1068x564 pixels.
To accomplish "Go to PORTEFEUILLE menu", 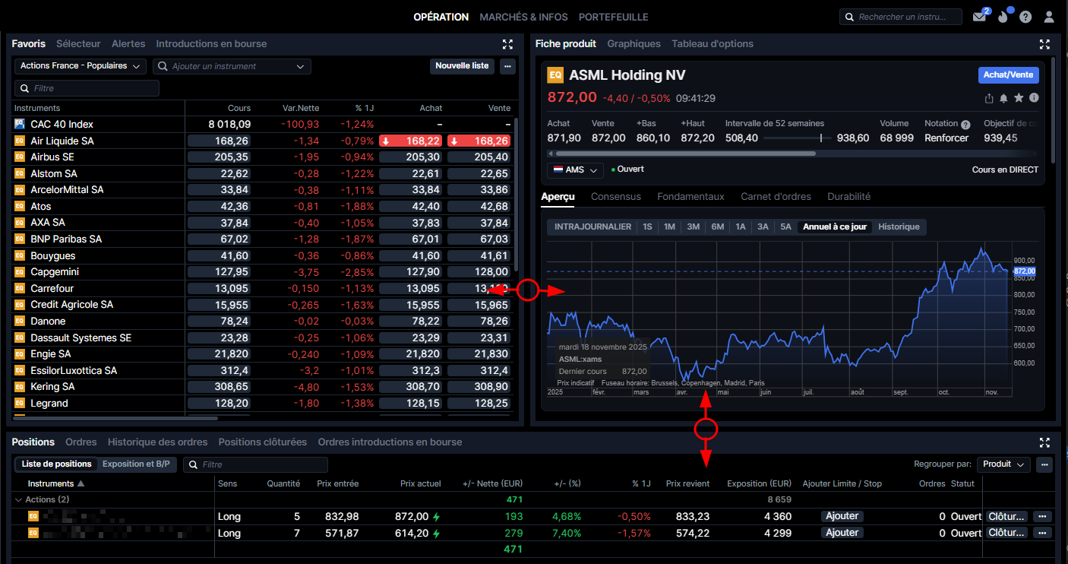I will [613, 17].
